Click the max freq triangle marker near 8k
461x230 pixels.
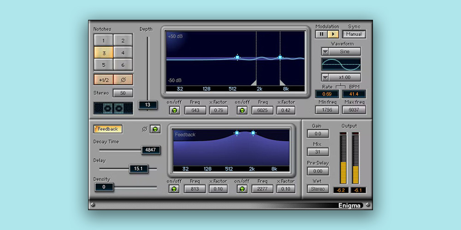click(282, 82)
